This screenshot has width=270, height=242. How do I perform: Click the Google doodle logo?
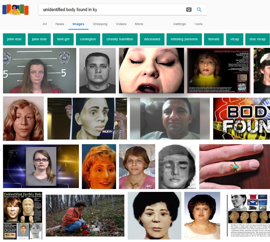tap(15, 9)
